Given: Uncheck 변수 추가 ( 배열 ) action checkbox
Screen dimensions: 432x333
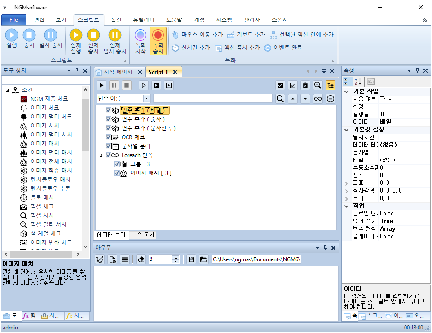Looking at the screenshot, I should pos(108,110).
